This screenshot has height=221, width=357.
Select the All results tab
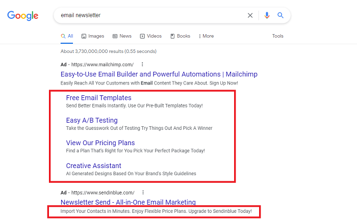point(67,36)
